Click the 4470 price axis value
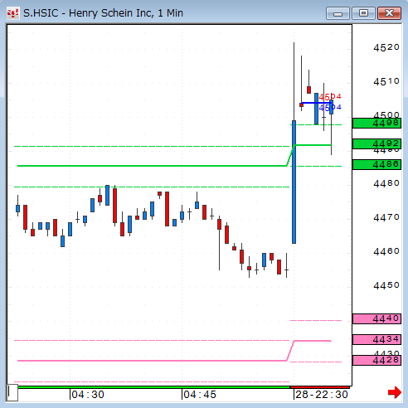The width and height of the screenshot is (408, 408). [x=386, y=217]
